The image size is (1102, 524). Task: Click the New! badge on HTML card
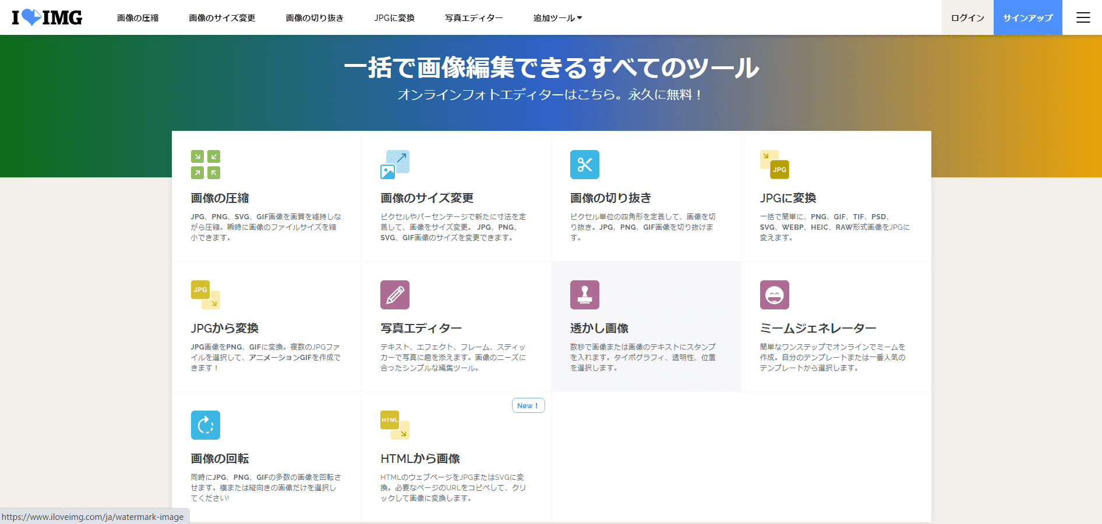tap(528, 405)
